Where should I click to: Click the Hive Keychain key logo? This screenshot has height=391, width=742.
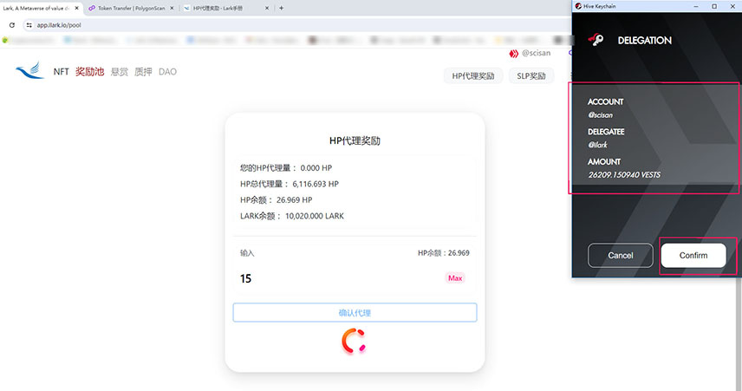point(596,40)
